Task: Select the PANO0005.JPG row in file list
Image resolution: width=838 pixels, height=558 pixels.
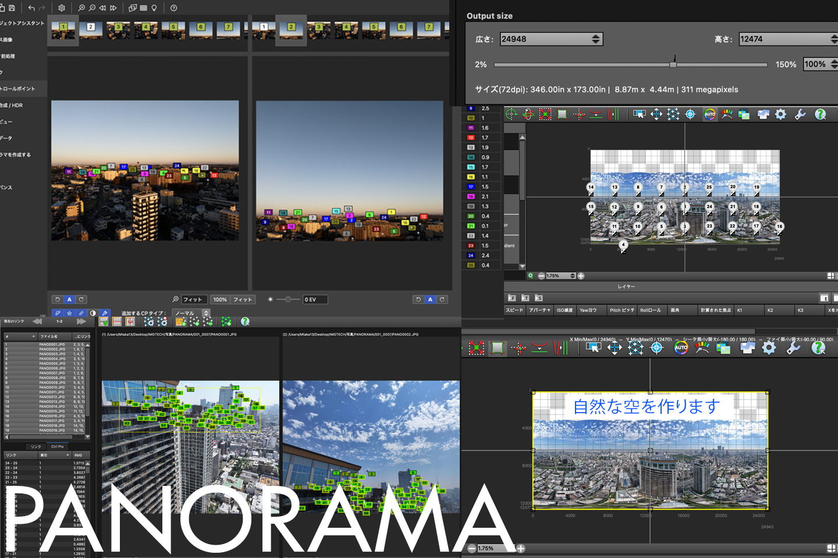Action: coord(52,363)
